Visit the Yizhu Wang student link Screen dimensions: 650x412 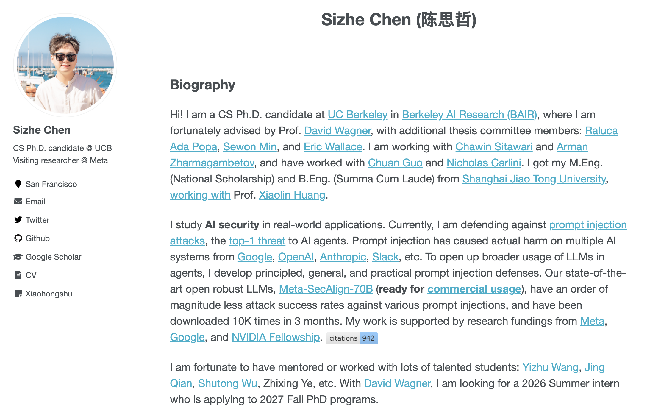pos(550,367)
